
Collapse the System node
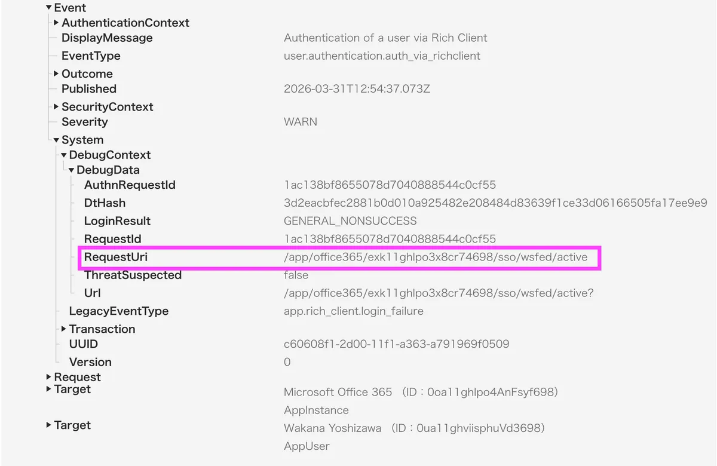57,140
